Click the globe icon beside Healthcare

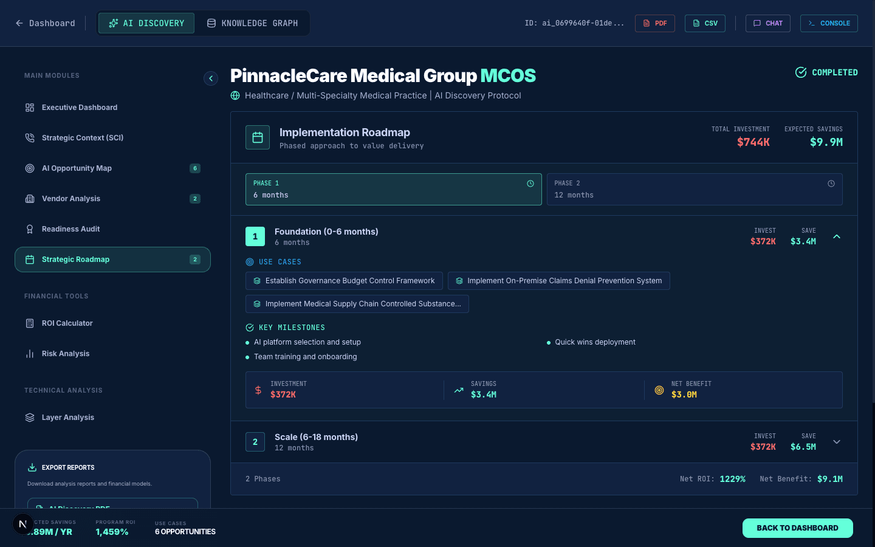coord(235,95)
